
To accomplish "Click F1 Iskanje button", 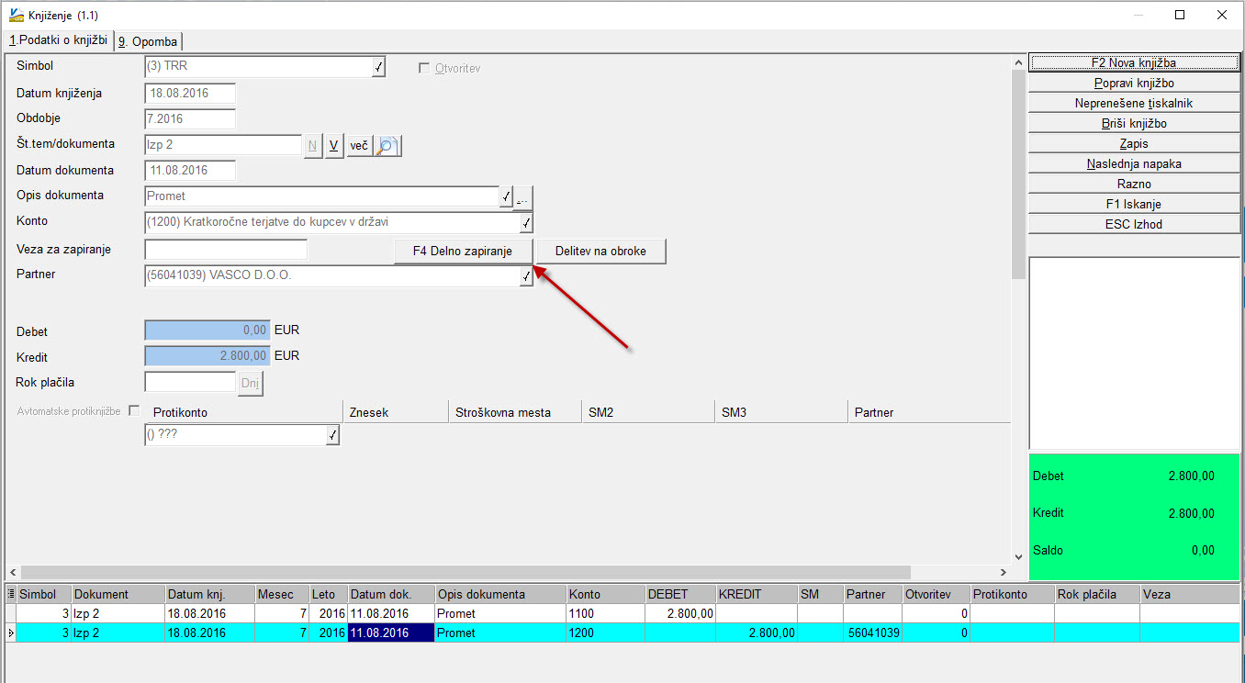I will (x=1134, y=204).
